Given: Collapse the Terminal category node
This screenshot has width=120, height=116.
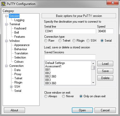Looking at the screenshot, I should 6,24.
